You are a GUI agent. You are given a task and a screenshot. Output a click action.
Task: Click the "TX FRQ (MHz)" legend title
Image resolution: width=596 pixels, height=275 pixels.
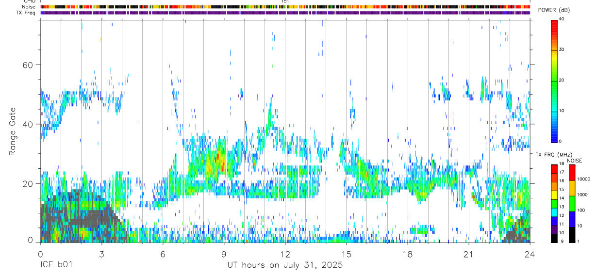point(553,155)
